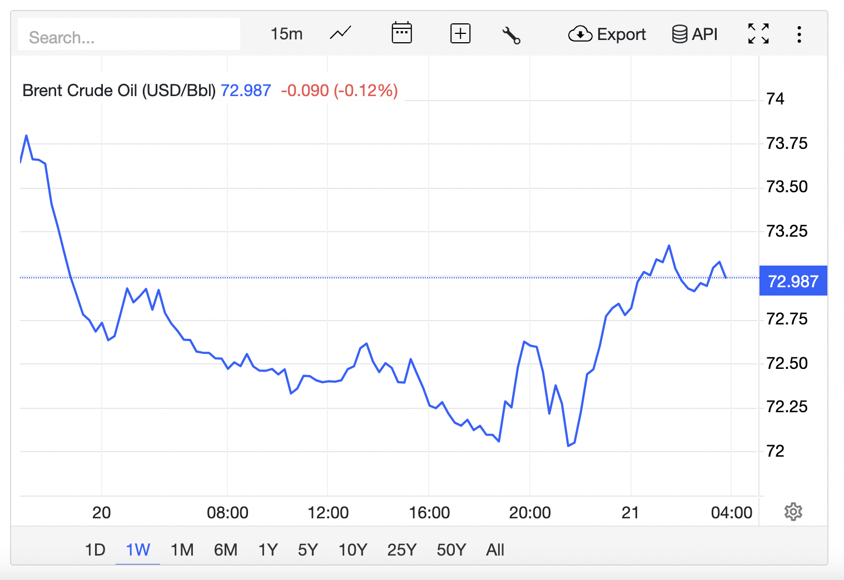Click the blue 72.987 price axis label
The width and height of the screenshot is (844, 580).
pyautogui.click(x=793, y=281)
